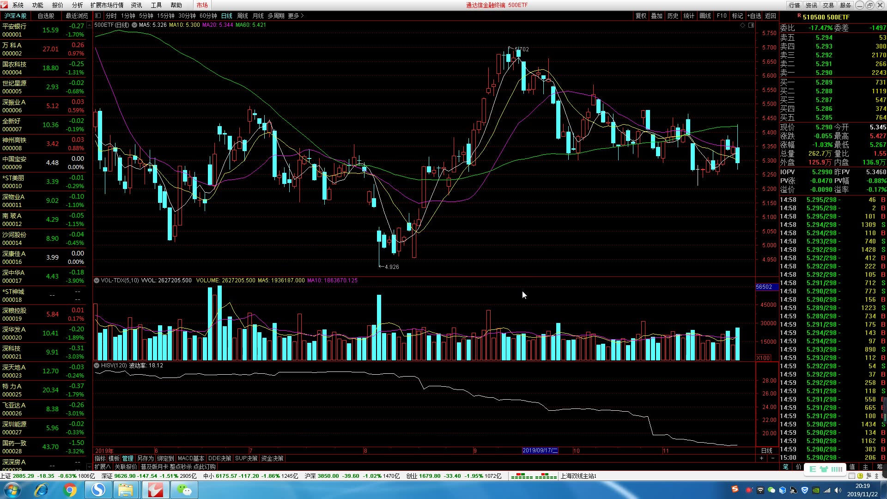Expand the HISV volatility indicator dropdown
The height and width of the screenshot is (499, 887).
click(97, 365)
